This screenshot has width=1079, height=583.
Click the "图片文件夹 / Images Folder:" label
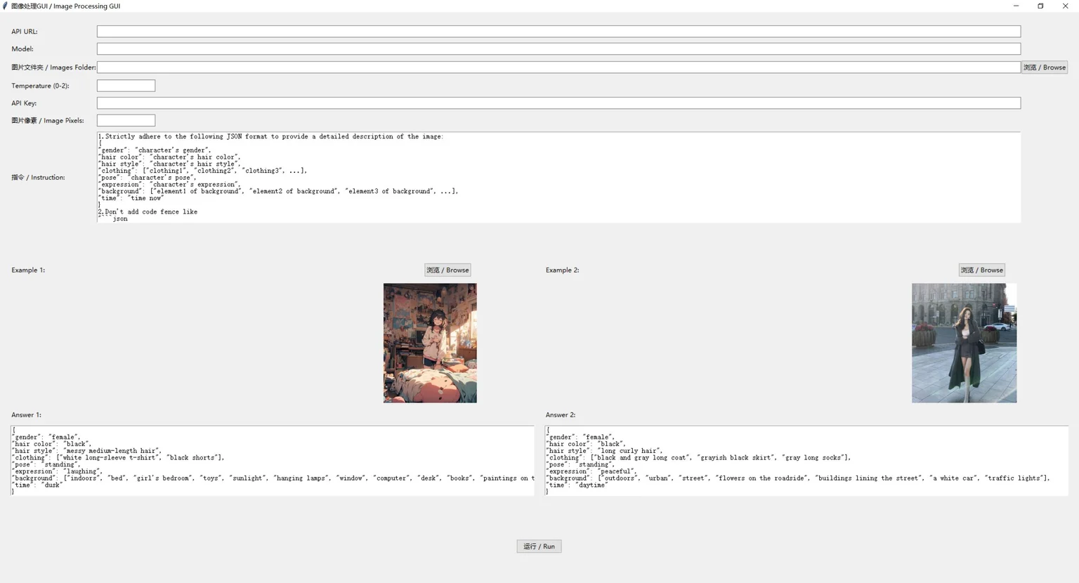(53, 67)
